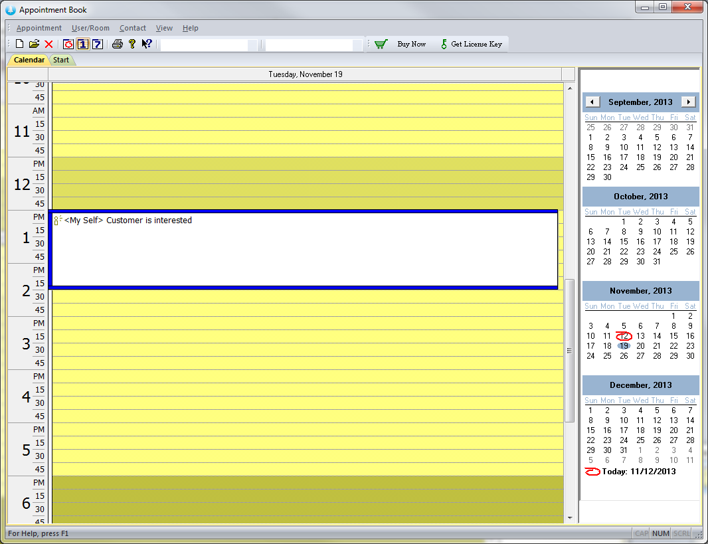The width and height of the screenshot is (708, 544).
Task: Open the second toolbar combo box
Action: point(357,45)
